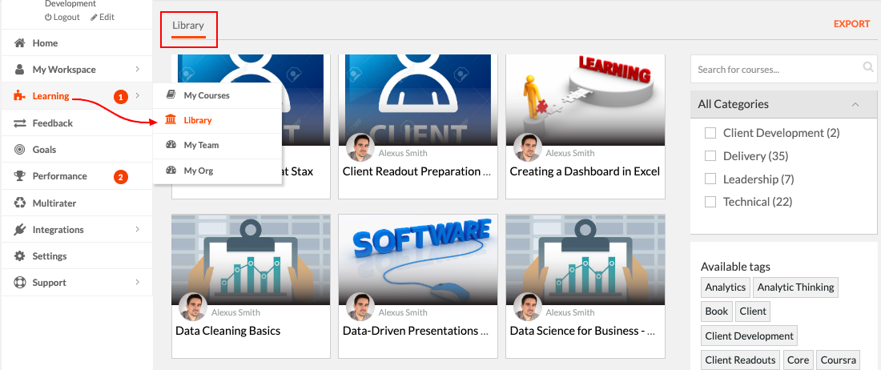Click the search magnifier icon
Screen dimensions: 881x370
[868, 67]
